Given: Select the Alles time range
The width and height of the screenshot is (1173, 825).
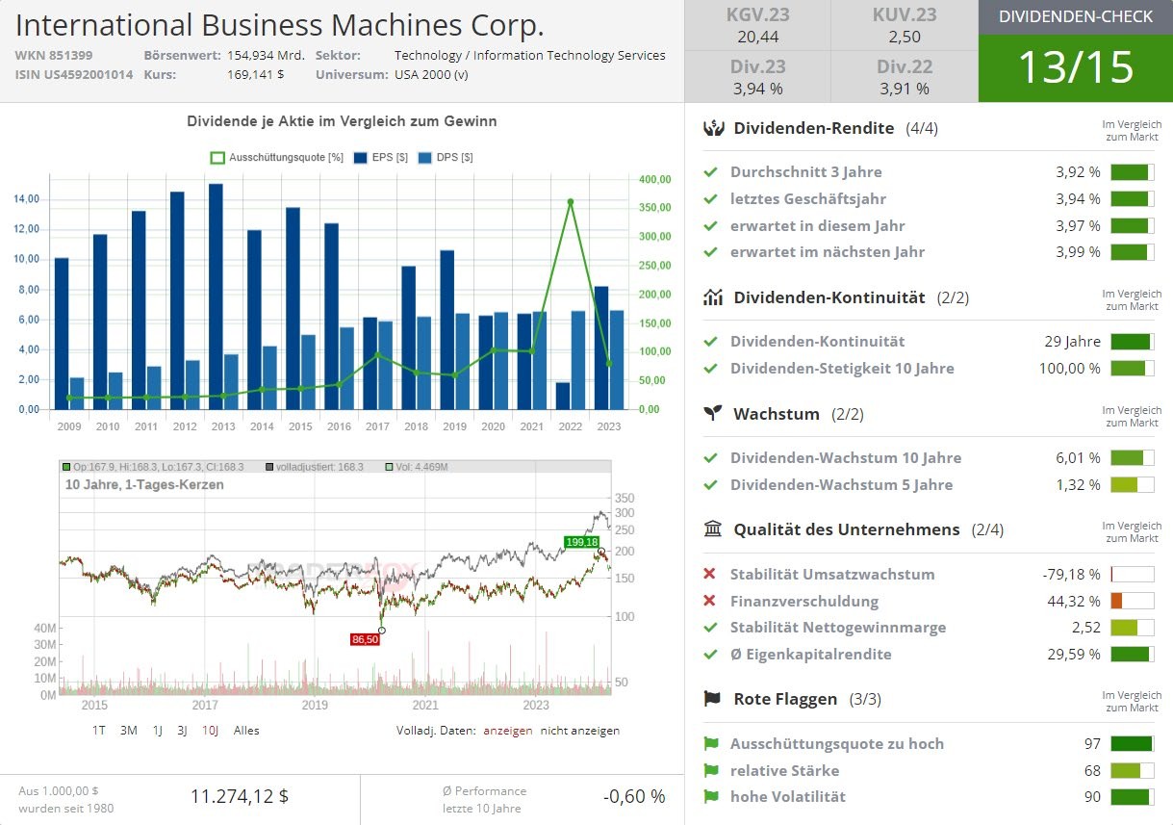Looking at the screenshot, I should 246,731.
